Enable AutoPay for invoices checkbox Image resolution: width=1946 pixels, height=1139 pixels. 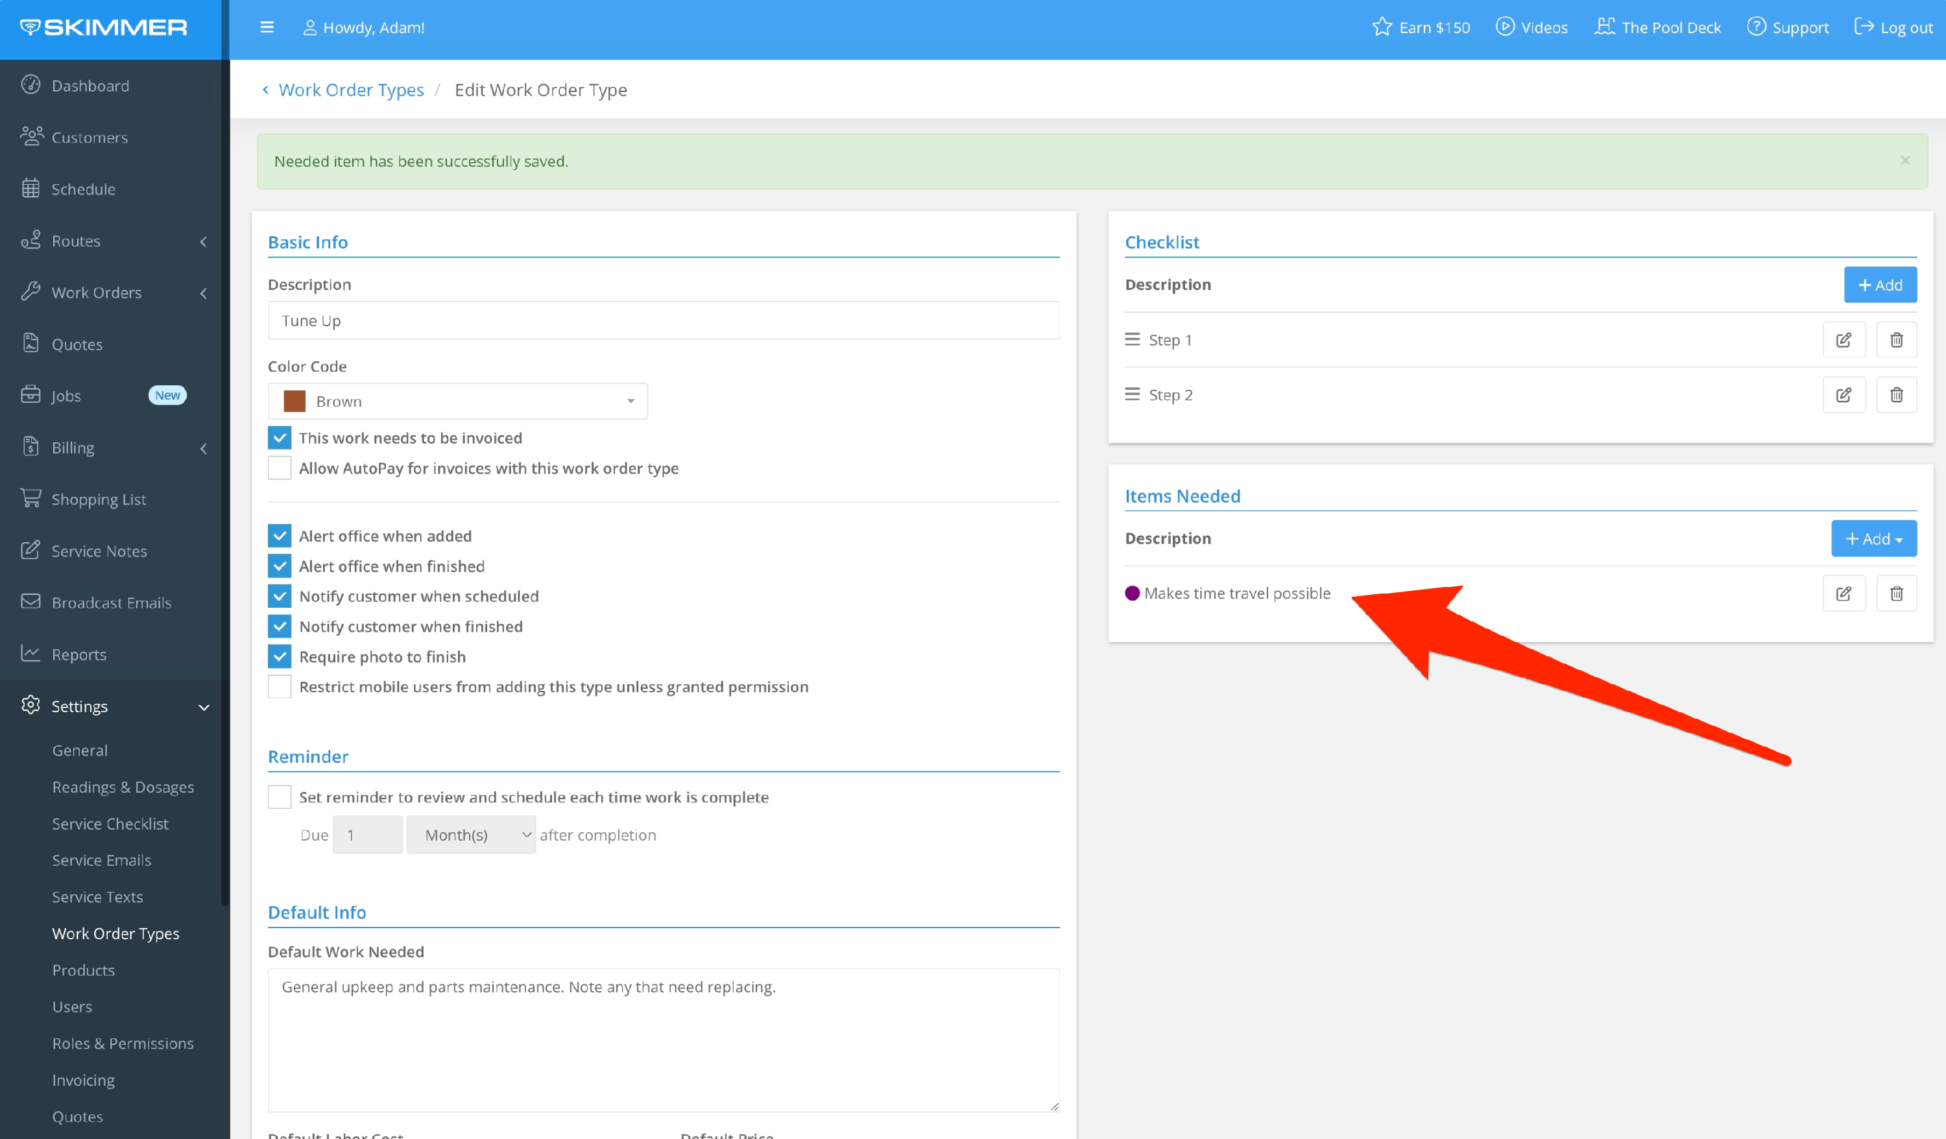[280, 468]
